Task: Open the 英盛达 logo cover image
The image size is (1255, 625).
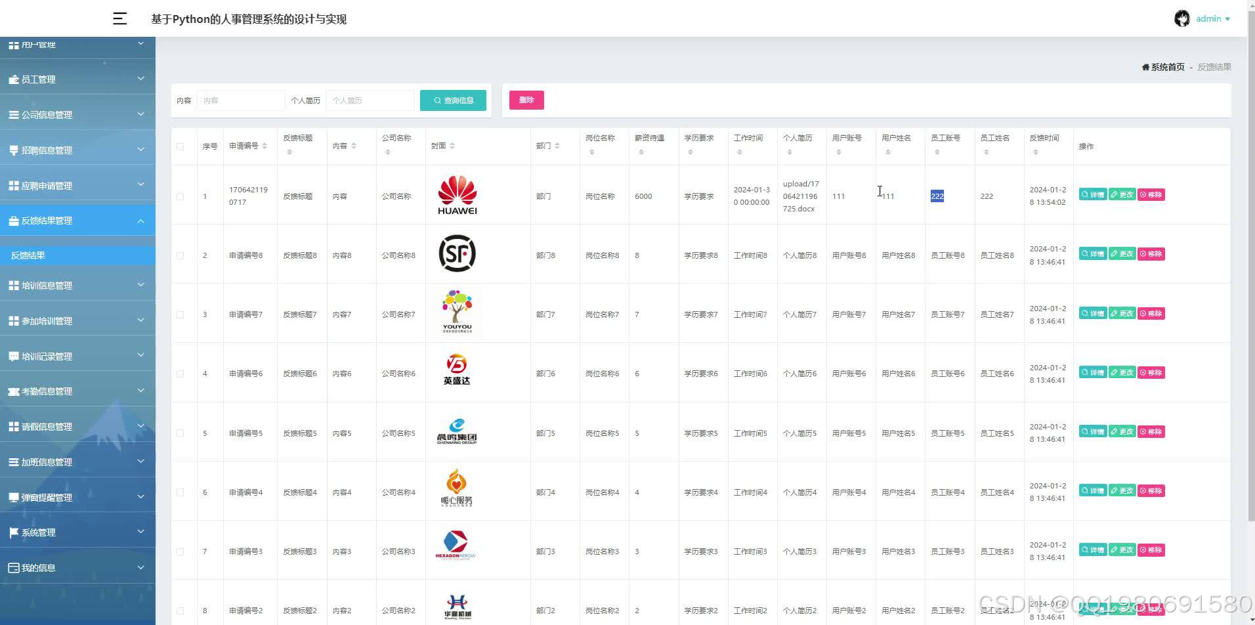Action: click(457, 371)
